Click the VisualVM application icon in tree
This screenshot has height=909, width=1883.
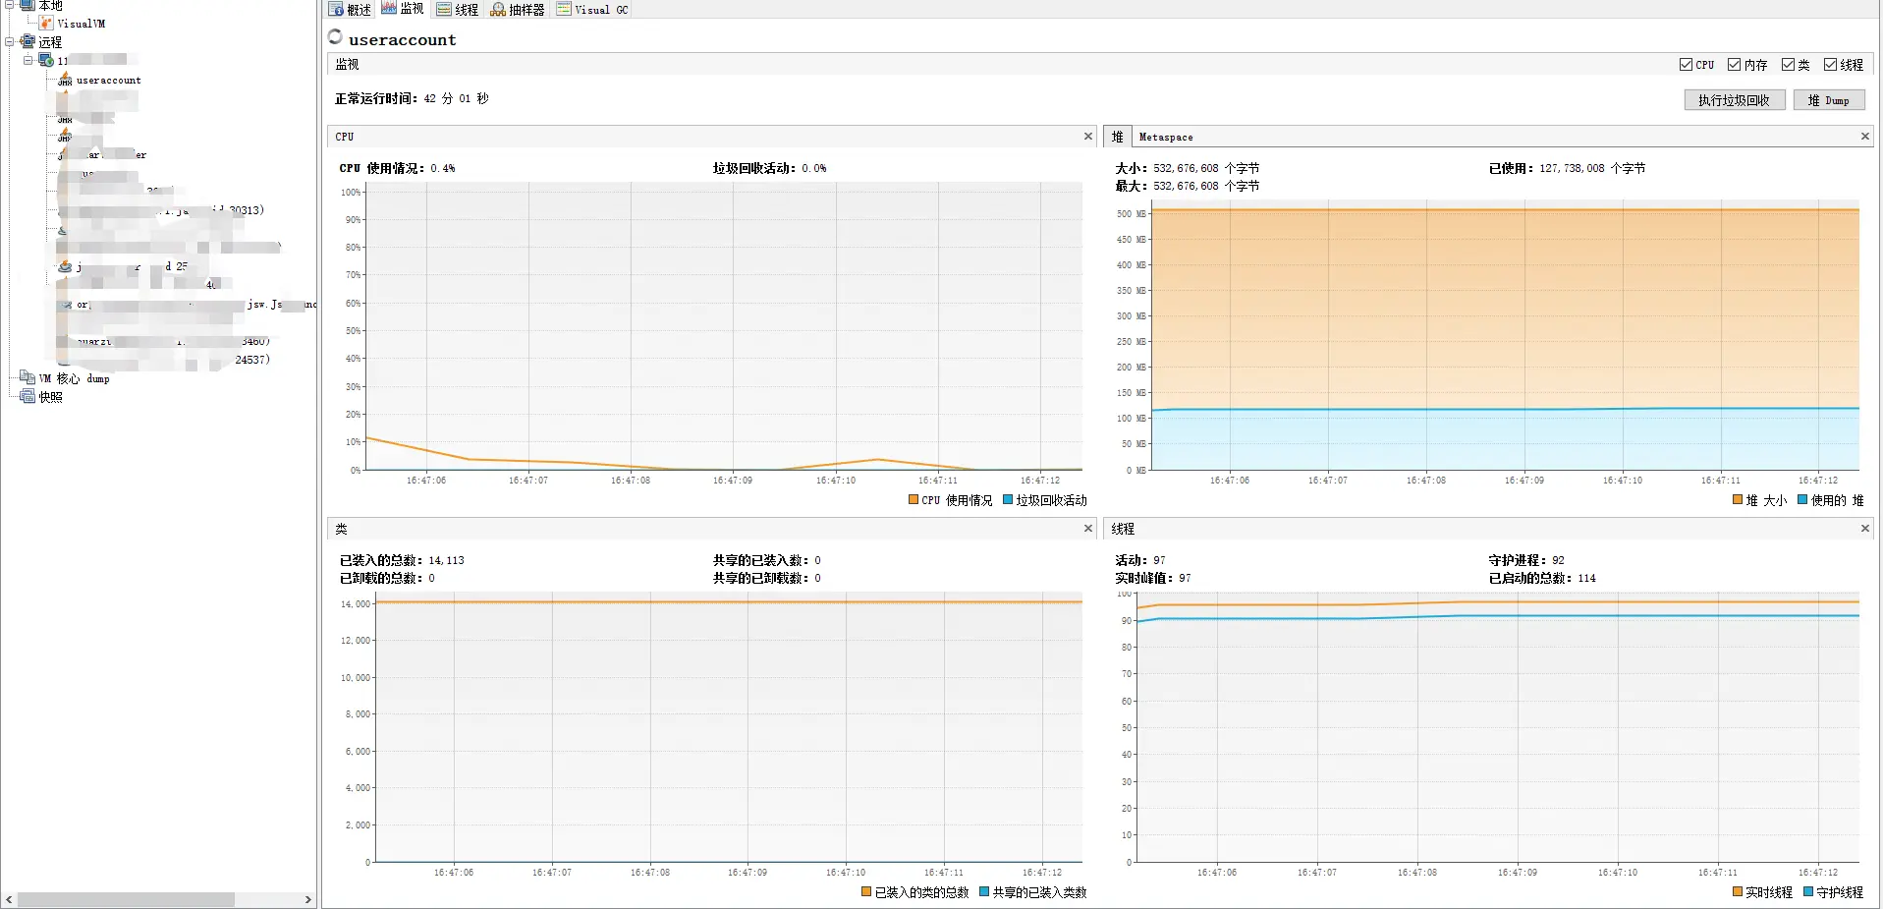pos(46,23)
